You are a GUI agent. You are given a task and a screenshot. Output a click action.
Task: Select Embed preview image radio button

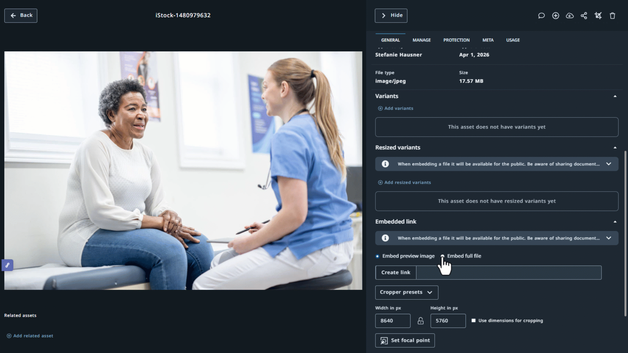click(377, 256)
